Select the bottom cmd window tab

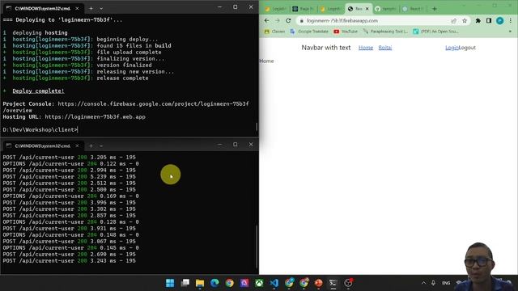click(x=42, y=145)
